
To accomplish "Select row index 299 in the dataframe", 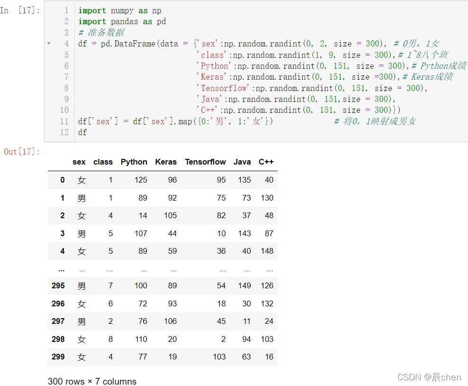I will (x=58, y=356).
